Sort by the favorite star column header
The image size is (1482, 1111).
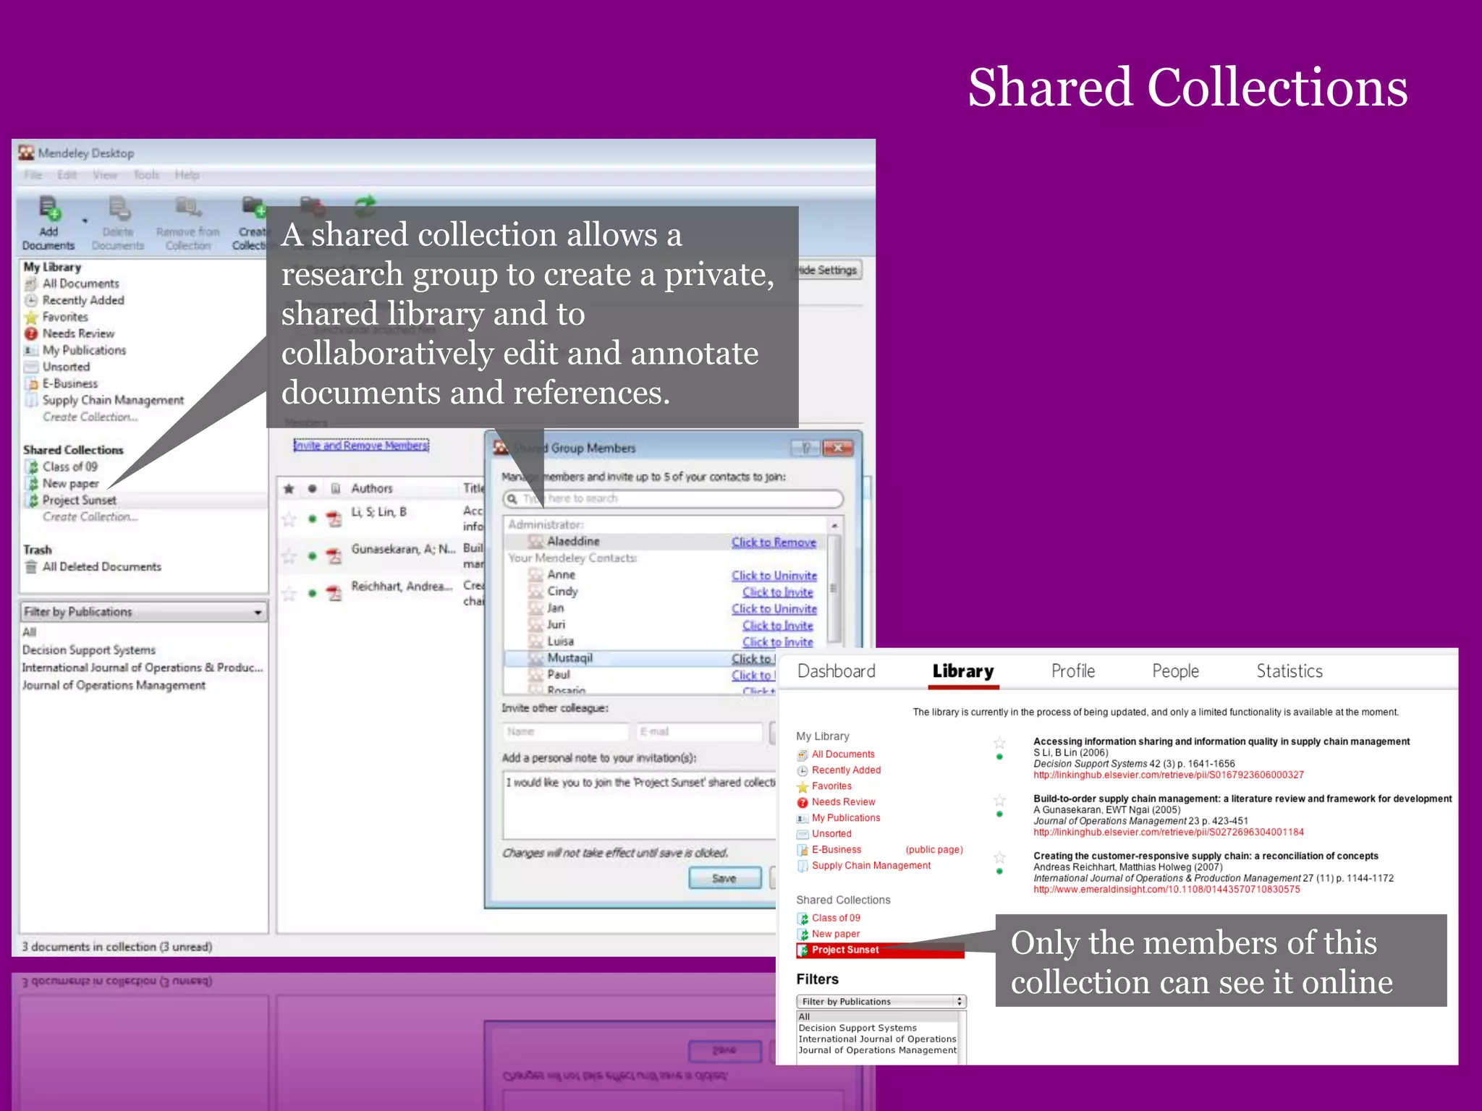(288, 489)
